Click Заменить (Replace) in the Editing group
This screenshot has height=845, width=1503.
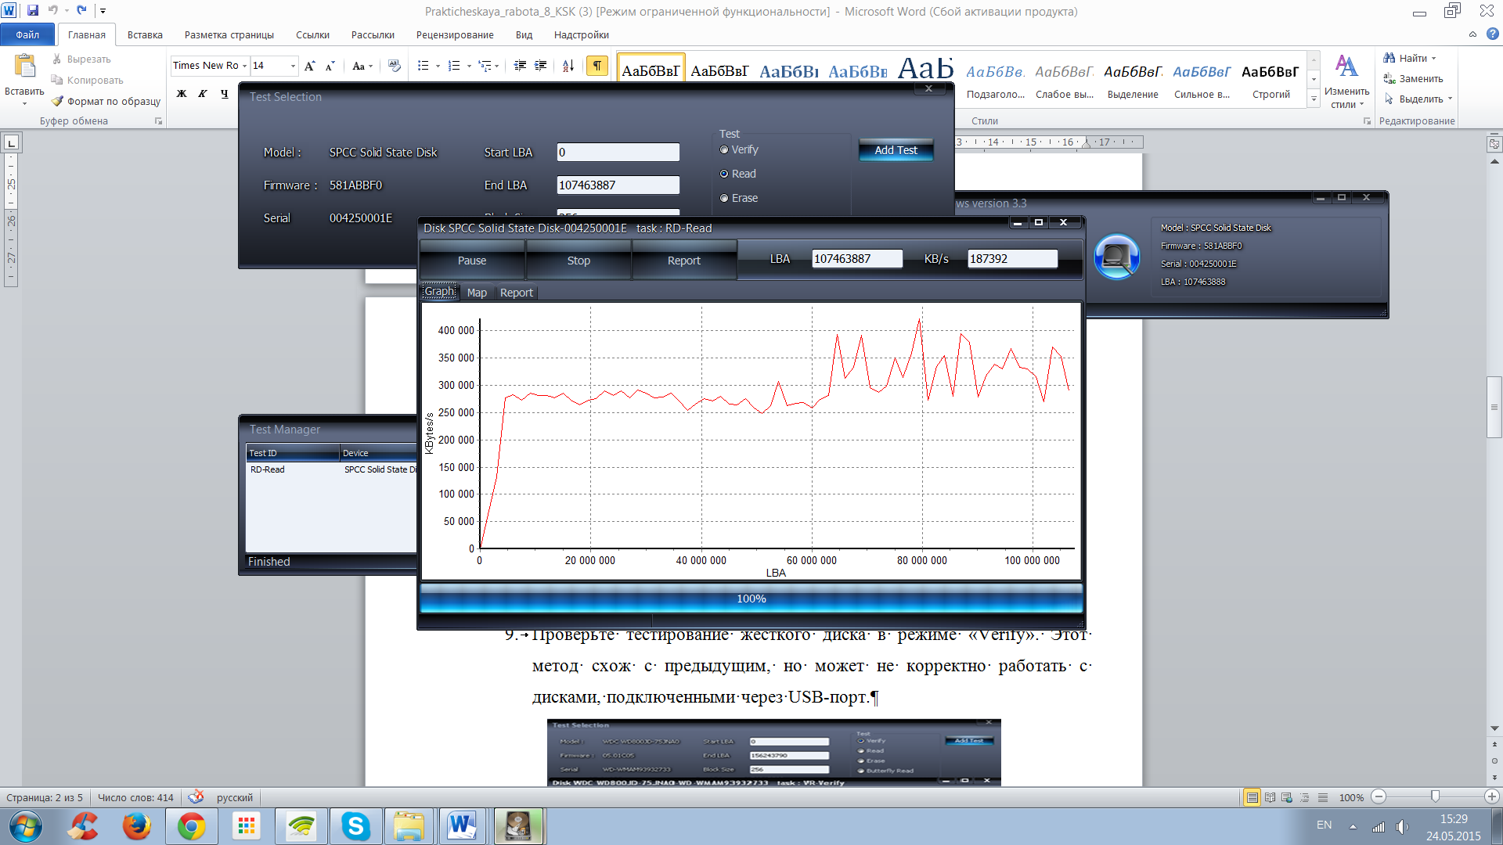click(x=1413, y=78)
